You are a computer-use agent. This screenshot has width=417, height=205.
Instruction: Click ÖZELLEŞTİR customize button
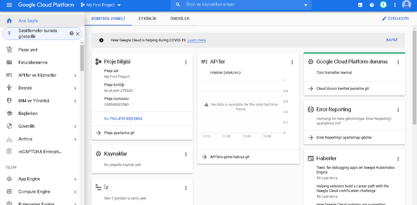[395, 19]
